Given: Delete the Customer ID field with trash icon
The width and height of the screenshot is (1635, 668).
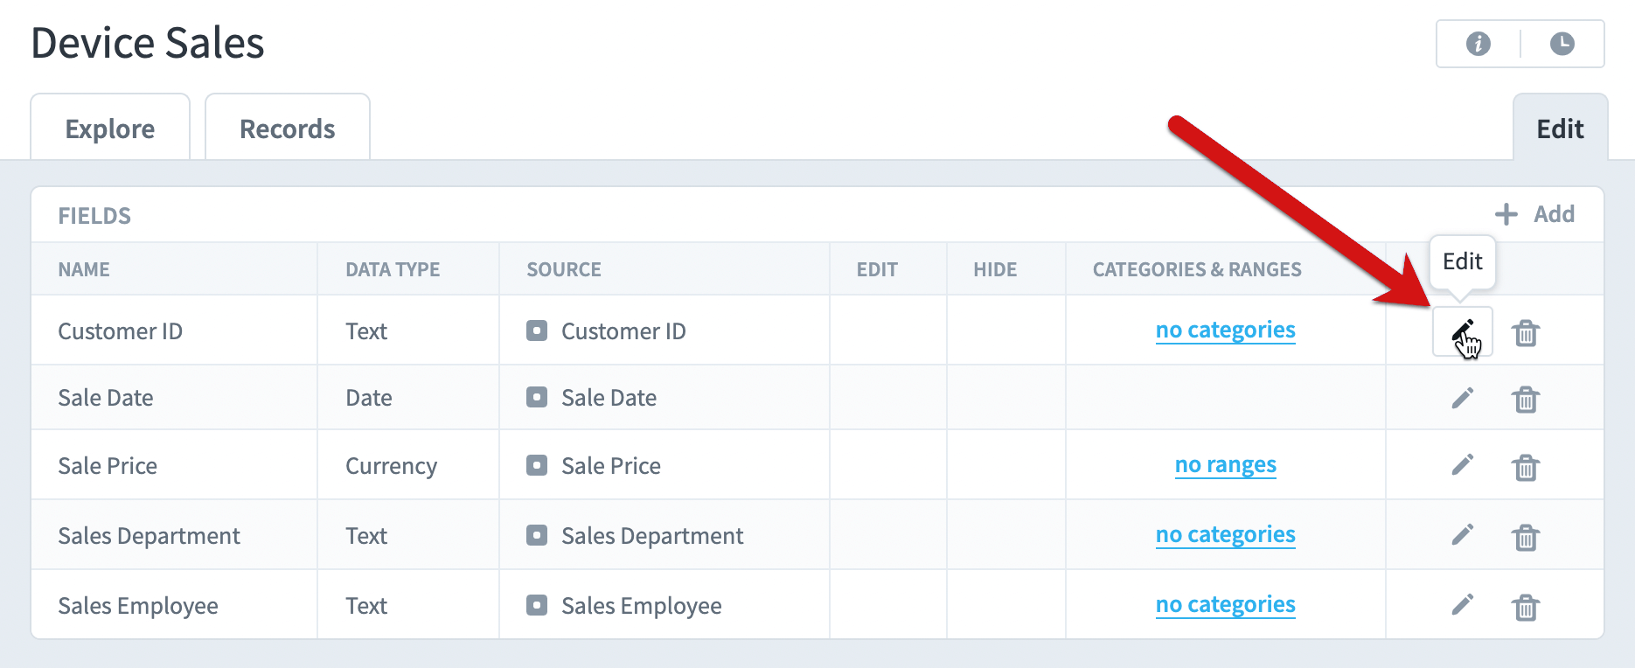Looking at the screenshot, I should (x=1526, y=332).
